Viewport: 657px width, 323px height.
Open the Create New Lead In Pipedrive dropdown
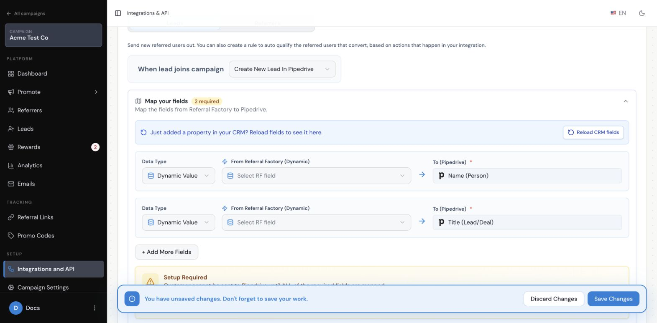pyautogui.click(x=282, y=69)
